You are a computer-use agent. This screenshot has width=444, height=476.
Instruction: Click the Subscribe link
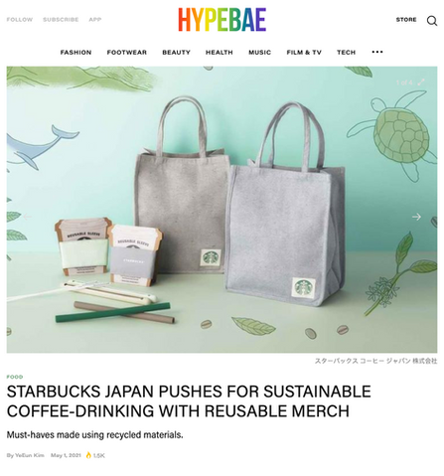(61, 20)
